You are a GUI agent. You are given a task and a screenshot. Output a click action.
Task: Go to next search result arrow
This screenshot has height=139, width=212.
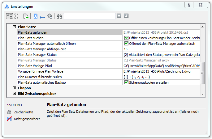pyautogui.click(x=126, y=16)
